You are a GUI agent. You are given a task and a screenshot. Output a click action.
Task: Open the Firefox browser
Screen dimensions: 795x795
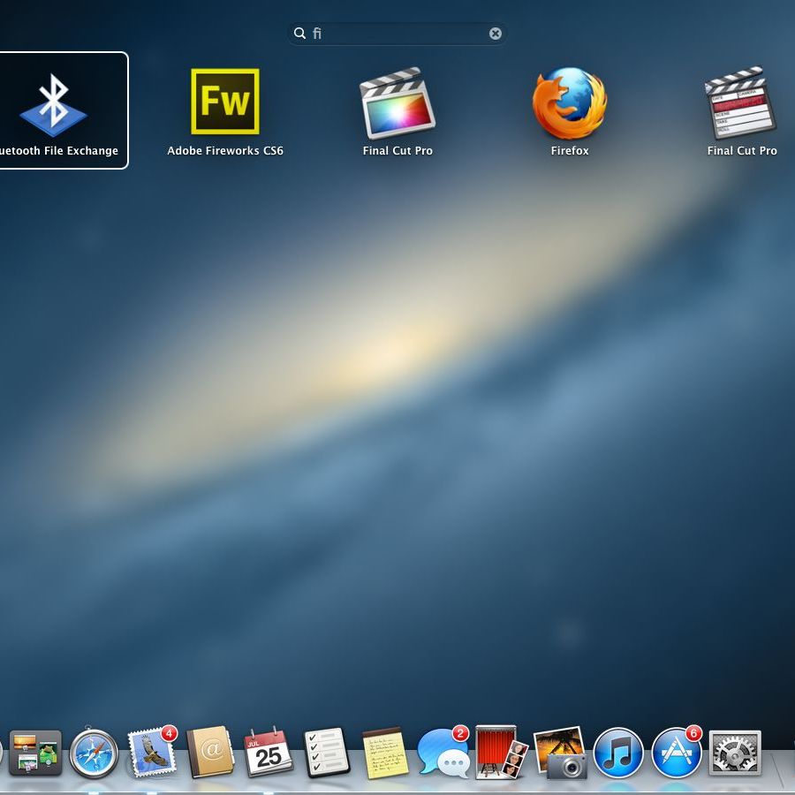(x=570, y=103)
